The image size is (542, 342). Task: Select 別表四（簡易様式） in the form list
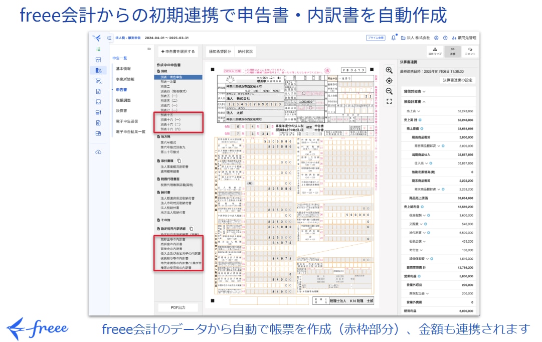pos(173,91)
